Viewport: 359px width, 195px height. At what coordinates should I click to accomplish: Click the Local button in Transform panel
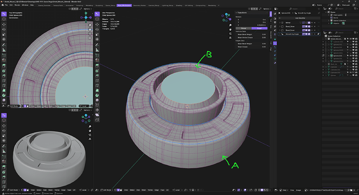pyautogui.click(x=259, y=28)
